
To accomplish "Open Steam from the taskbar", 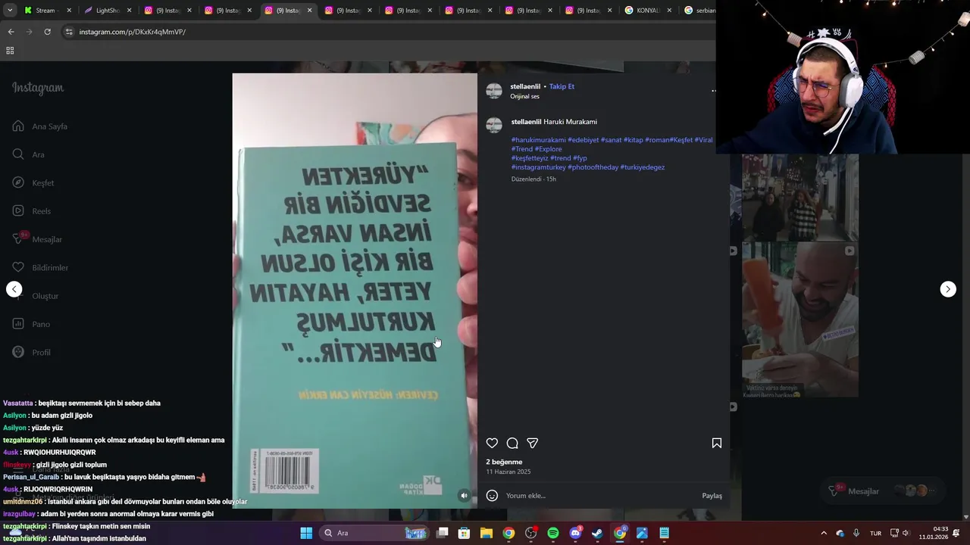I will click(597, 533).
